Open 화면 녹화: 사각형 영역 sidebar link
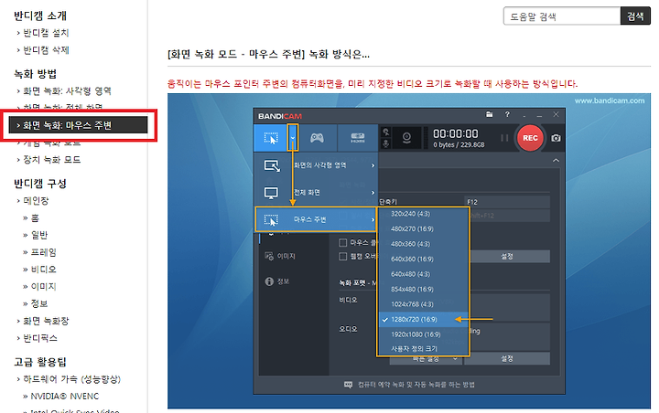Viewport: 659px width, 413px height. pyautogui.click(x=67, y=90)
